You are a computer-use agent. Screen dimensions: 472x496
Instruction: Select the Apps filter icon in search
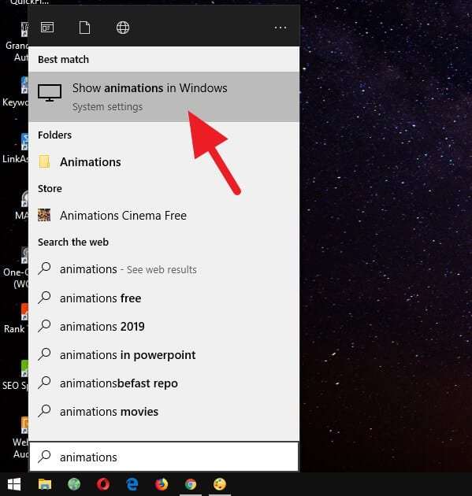[x=47, y=28]
